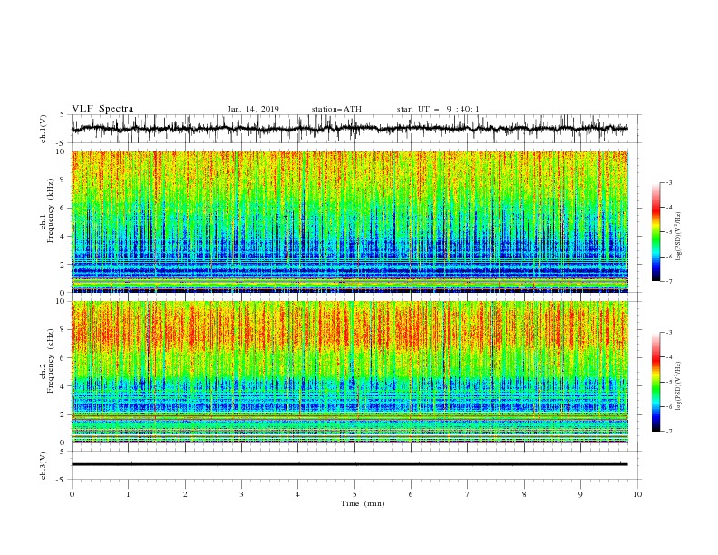
Task: Click the time axis tick label "9"
Action: [580, 494]
